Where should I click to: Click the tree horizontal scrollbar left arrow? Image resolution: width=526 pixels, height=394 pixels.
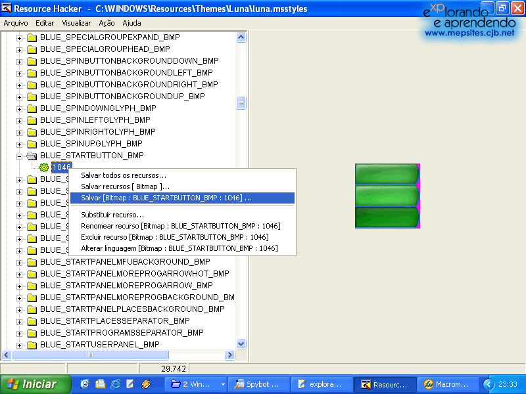[7, 355]
